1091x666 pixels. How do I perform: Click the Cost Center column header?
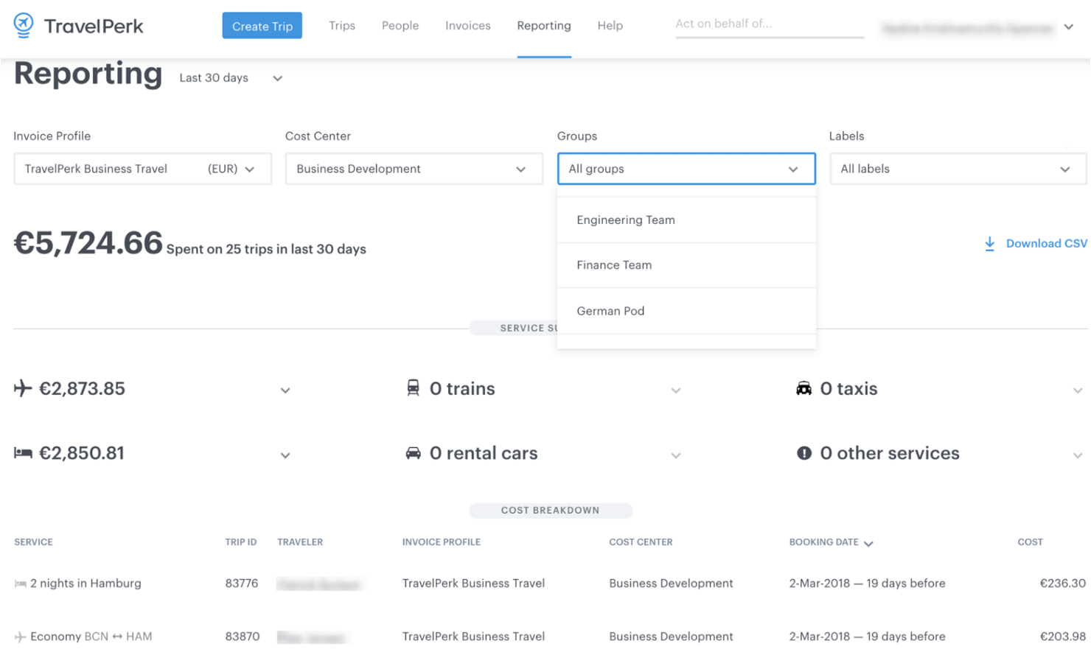641,542
